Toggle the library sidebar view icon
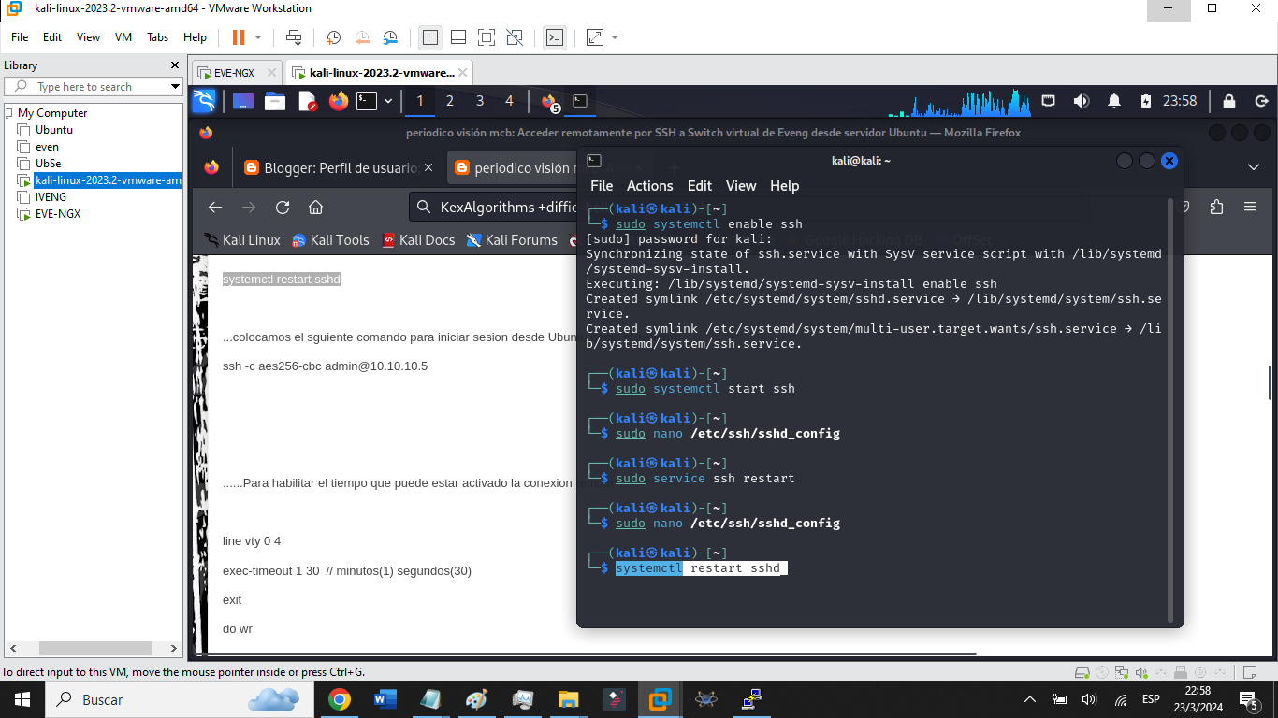 (430, 37)
